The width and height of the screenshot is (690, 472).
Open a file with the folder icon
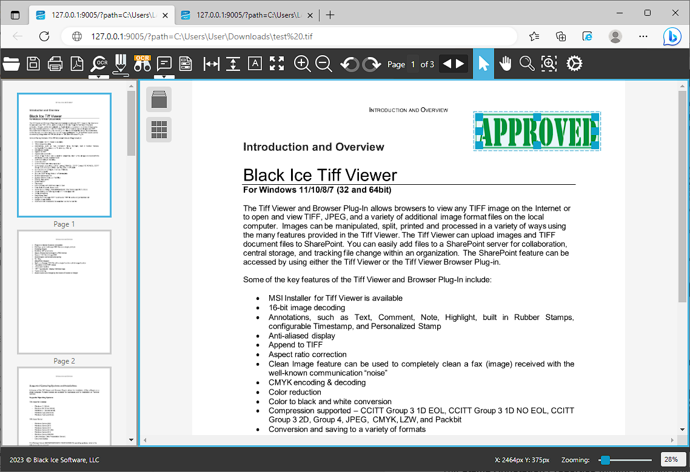(x=11, y=64)
